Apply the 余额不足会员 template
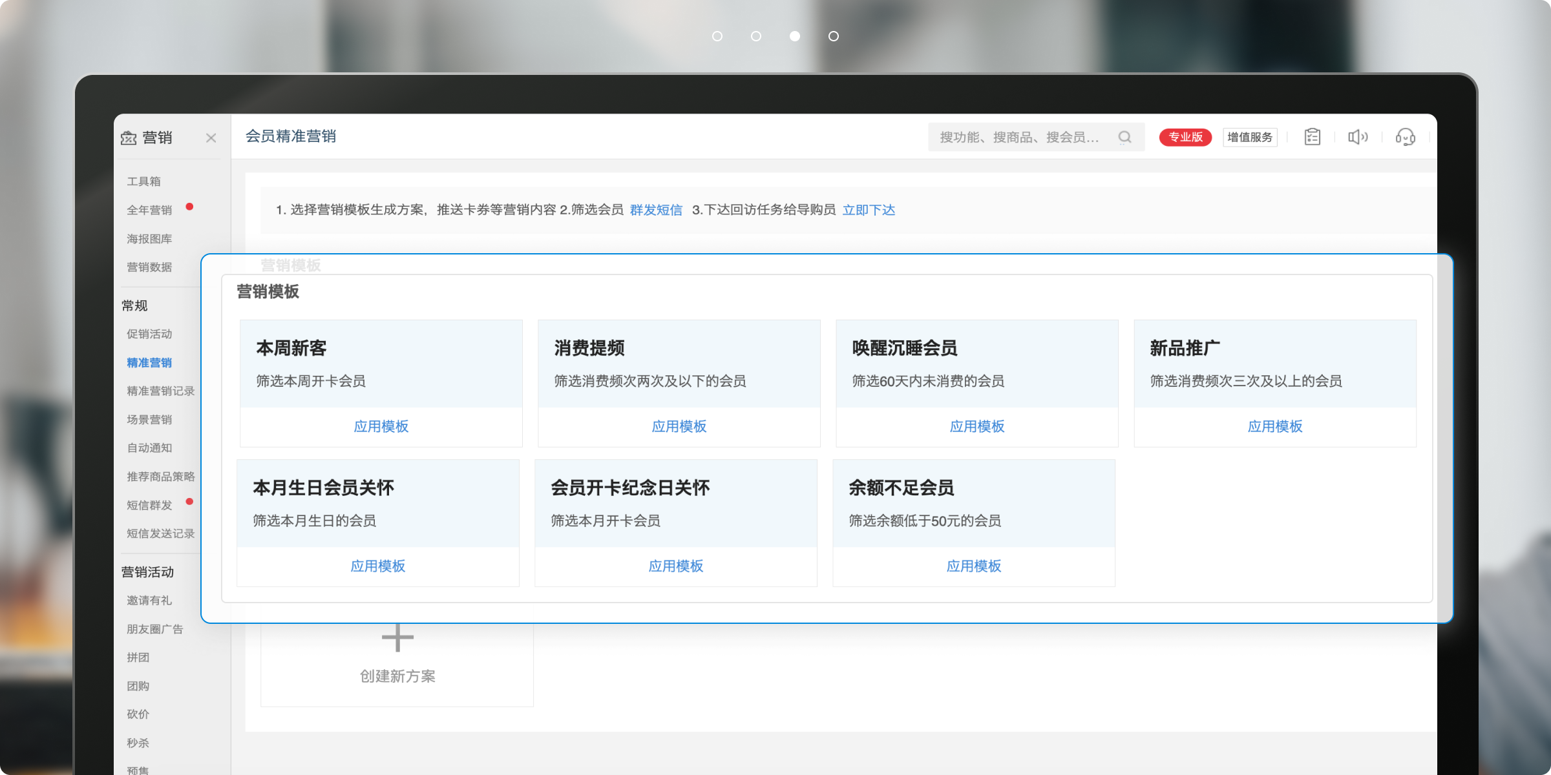 pos(974,566)
